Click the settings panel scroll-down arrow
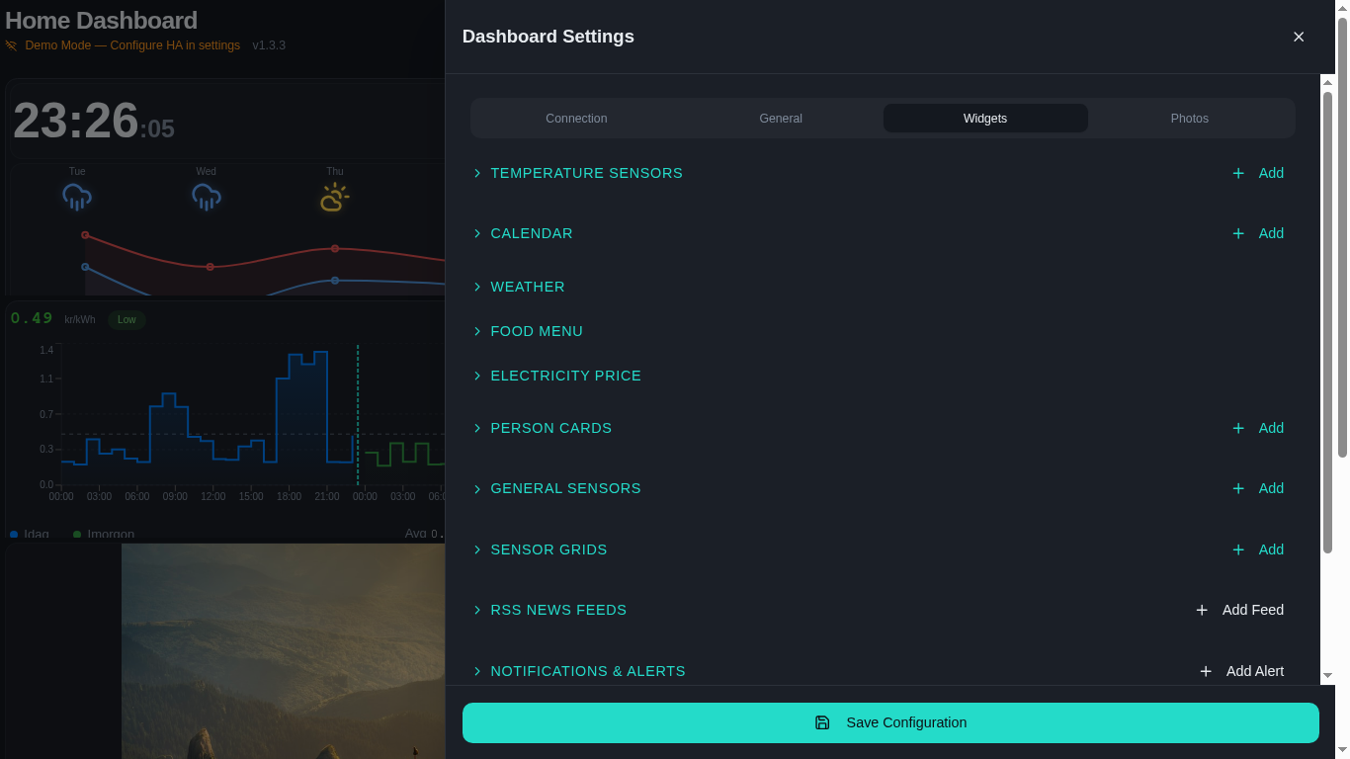The width and height of the screenshot is (1350, 759). (1327, 676)
